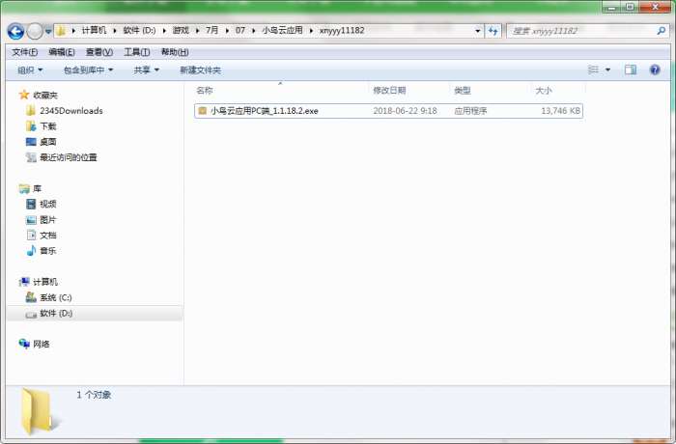Image resolution: width=676 pixels, height=444 pixels.
Task: Go back with the blue Back arrow
Action: (15, 31)
